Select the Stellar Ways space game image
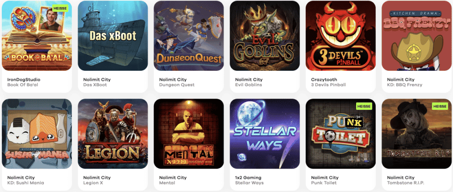The width and height of the screenshot is (453, 192). pyautogui.click(x=265, y=134)
